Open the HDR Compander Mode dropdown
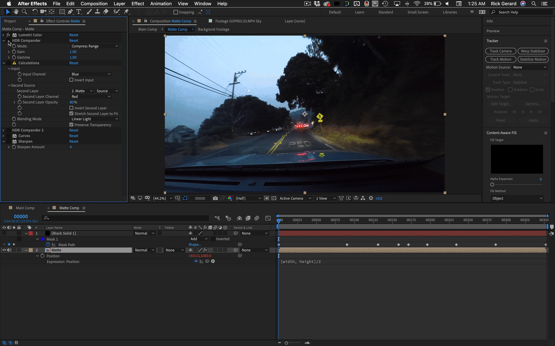 [94, 46]
